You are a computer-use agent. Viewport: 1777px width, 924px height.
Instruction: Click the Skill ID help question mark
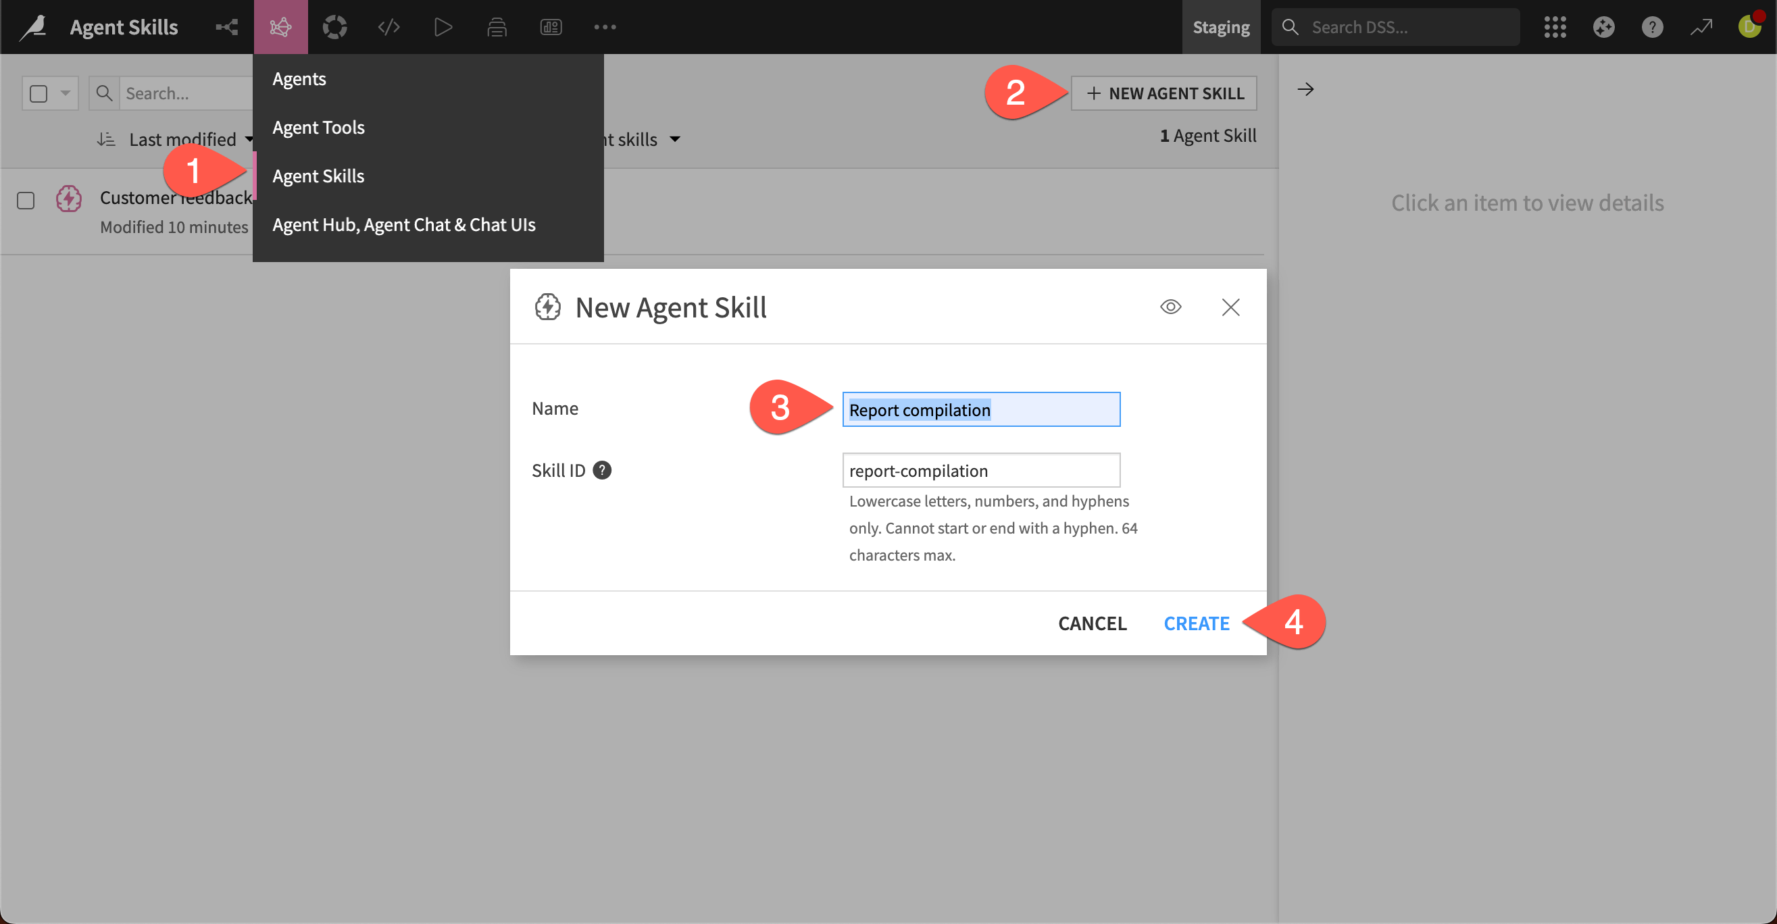601,470
